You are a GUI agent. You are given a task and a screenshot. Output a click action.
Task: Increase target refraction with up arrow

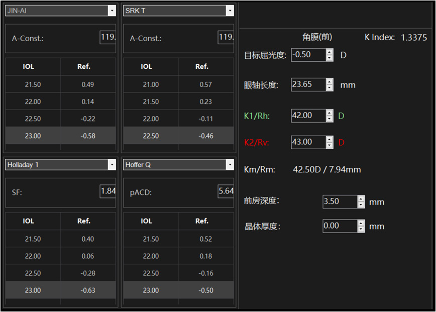330,52
